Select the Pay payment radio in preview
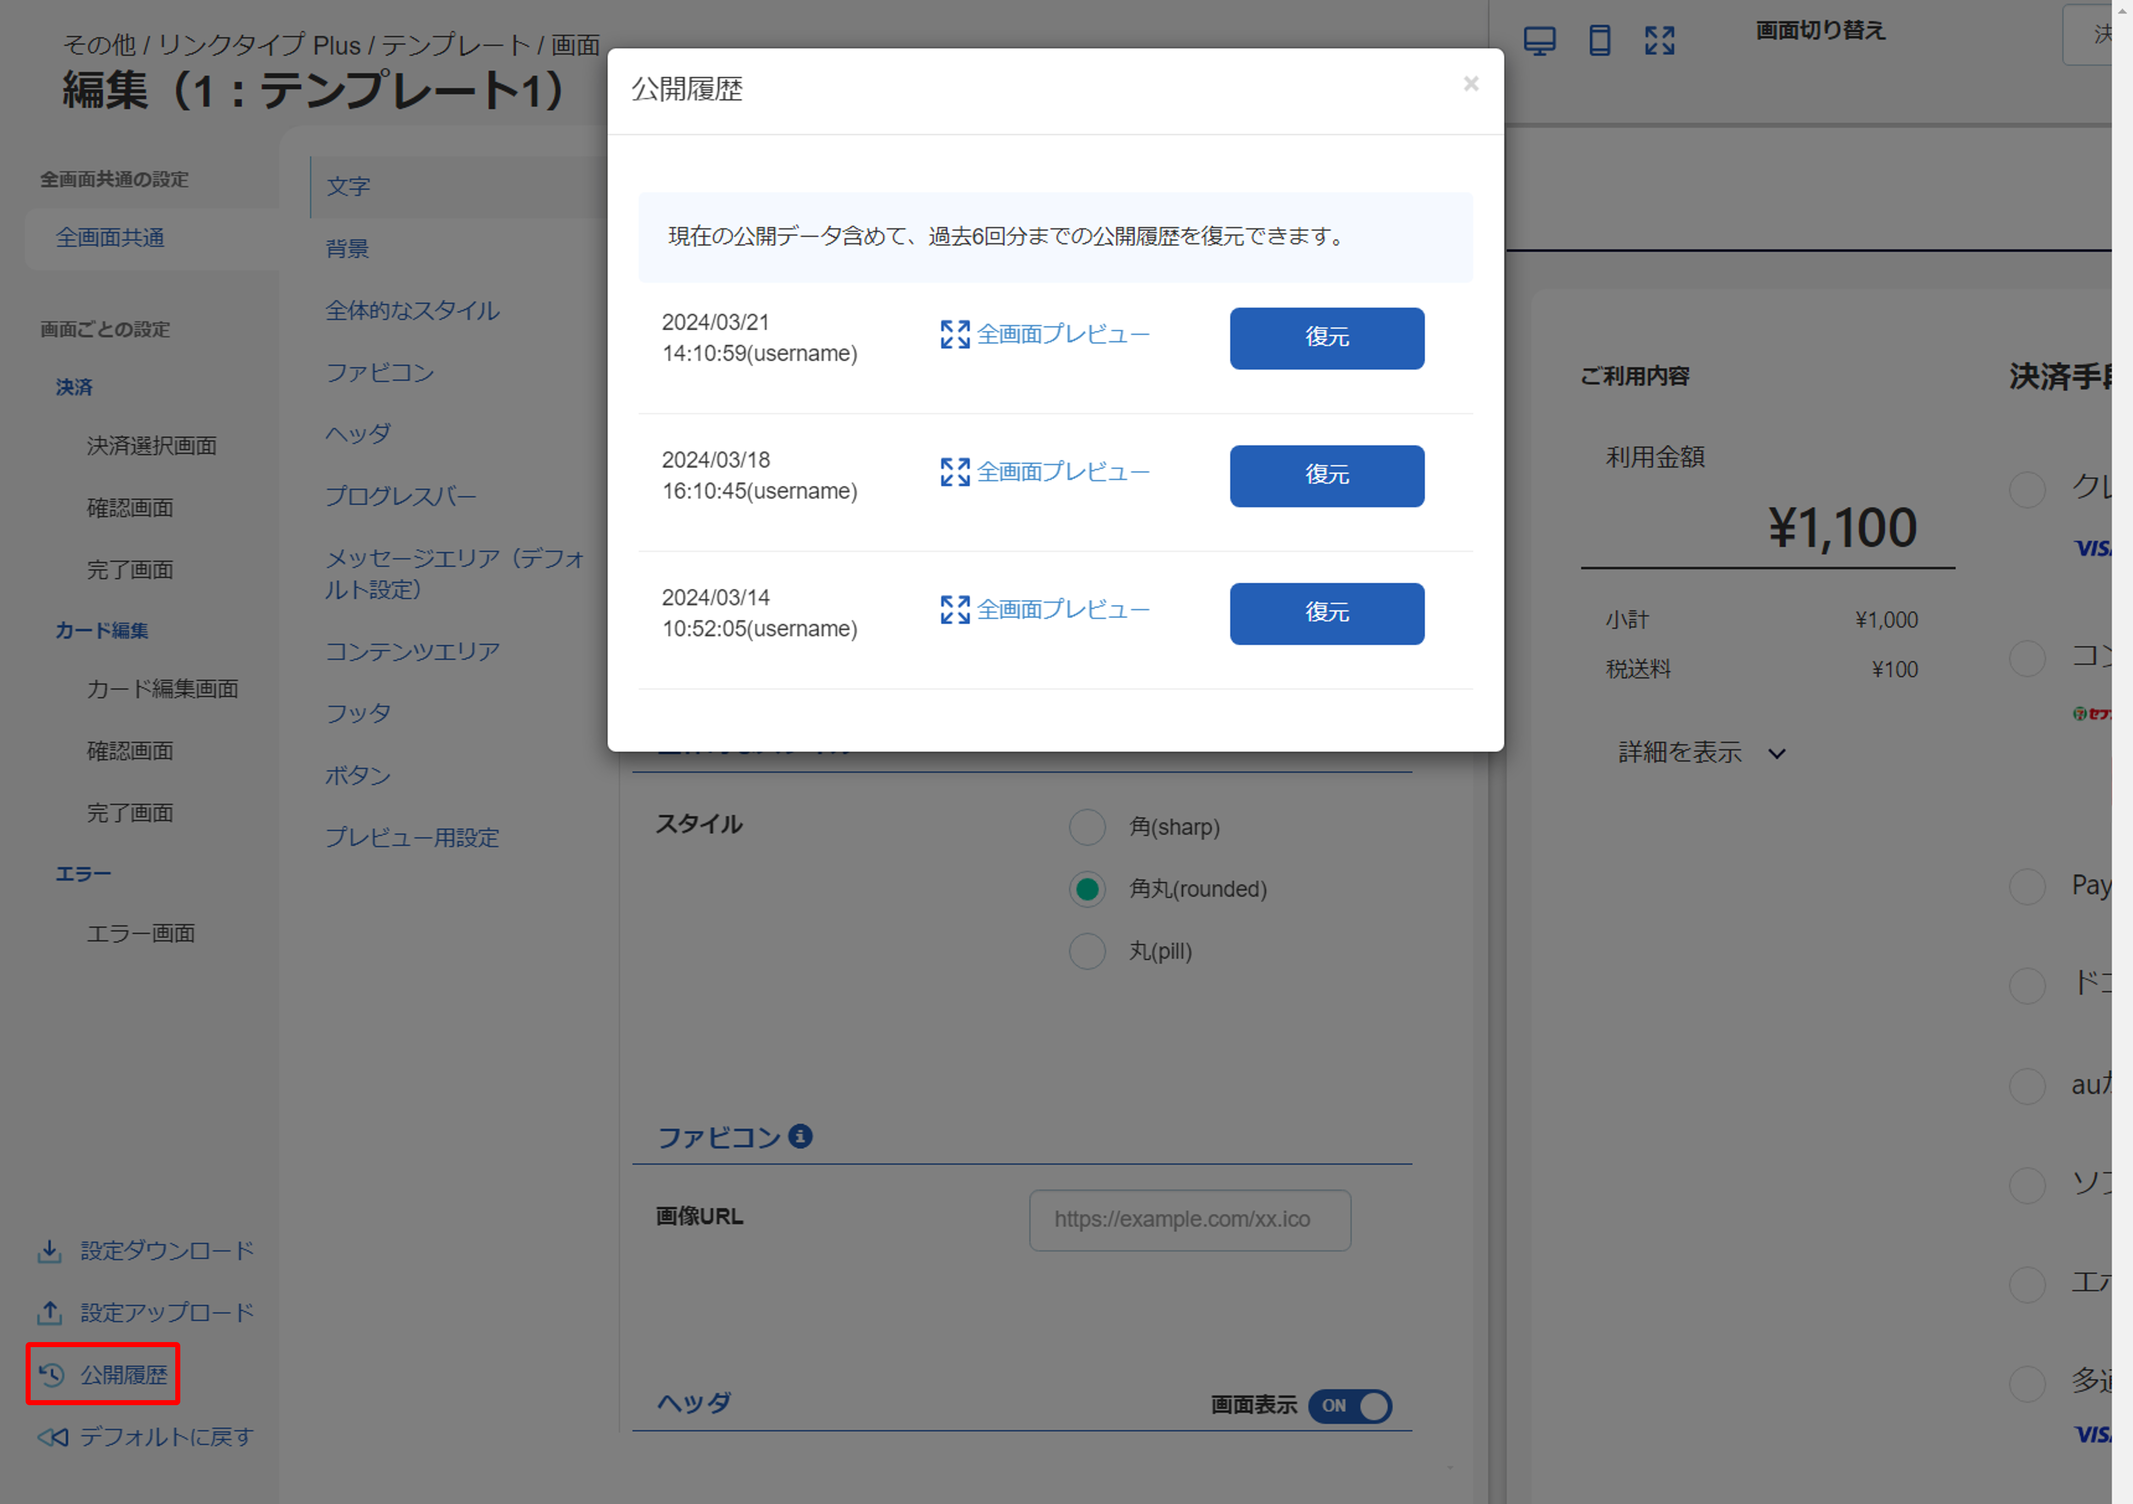This screenshot has height=1504, width=2133. pos(2027,886)
